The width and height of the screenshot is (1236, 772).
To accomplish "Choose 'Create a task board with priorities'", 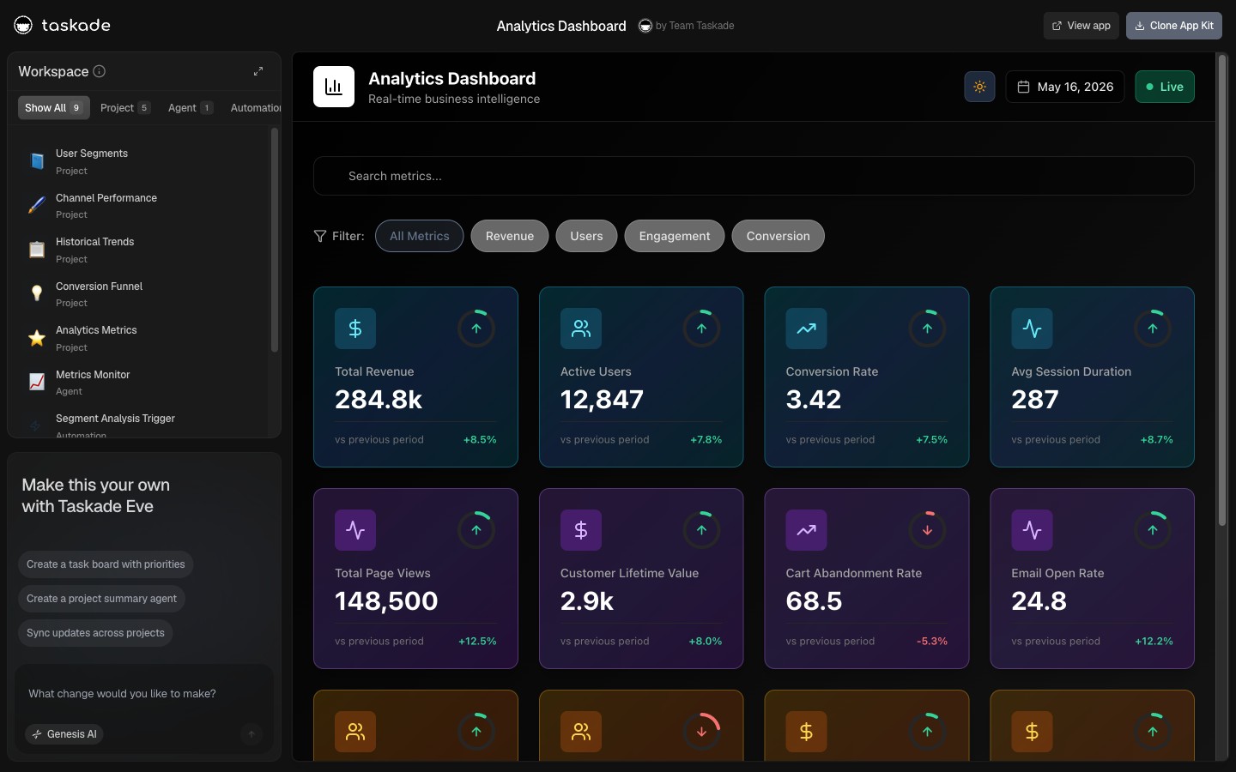I will [x=106, y=564].
